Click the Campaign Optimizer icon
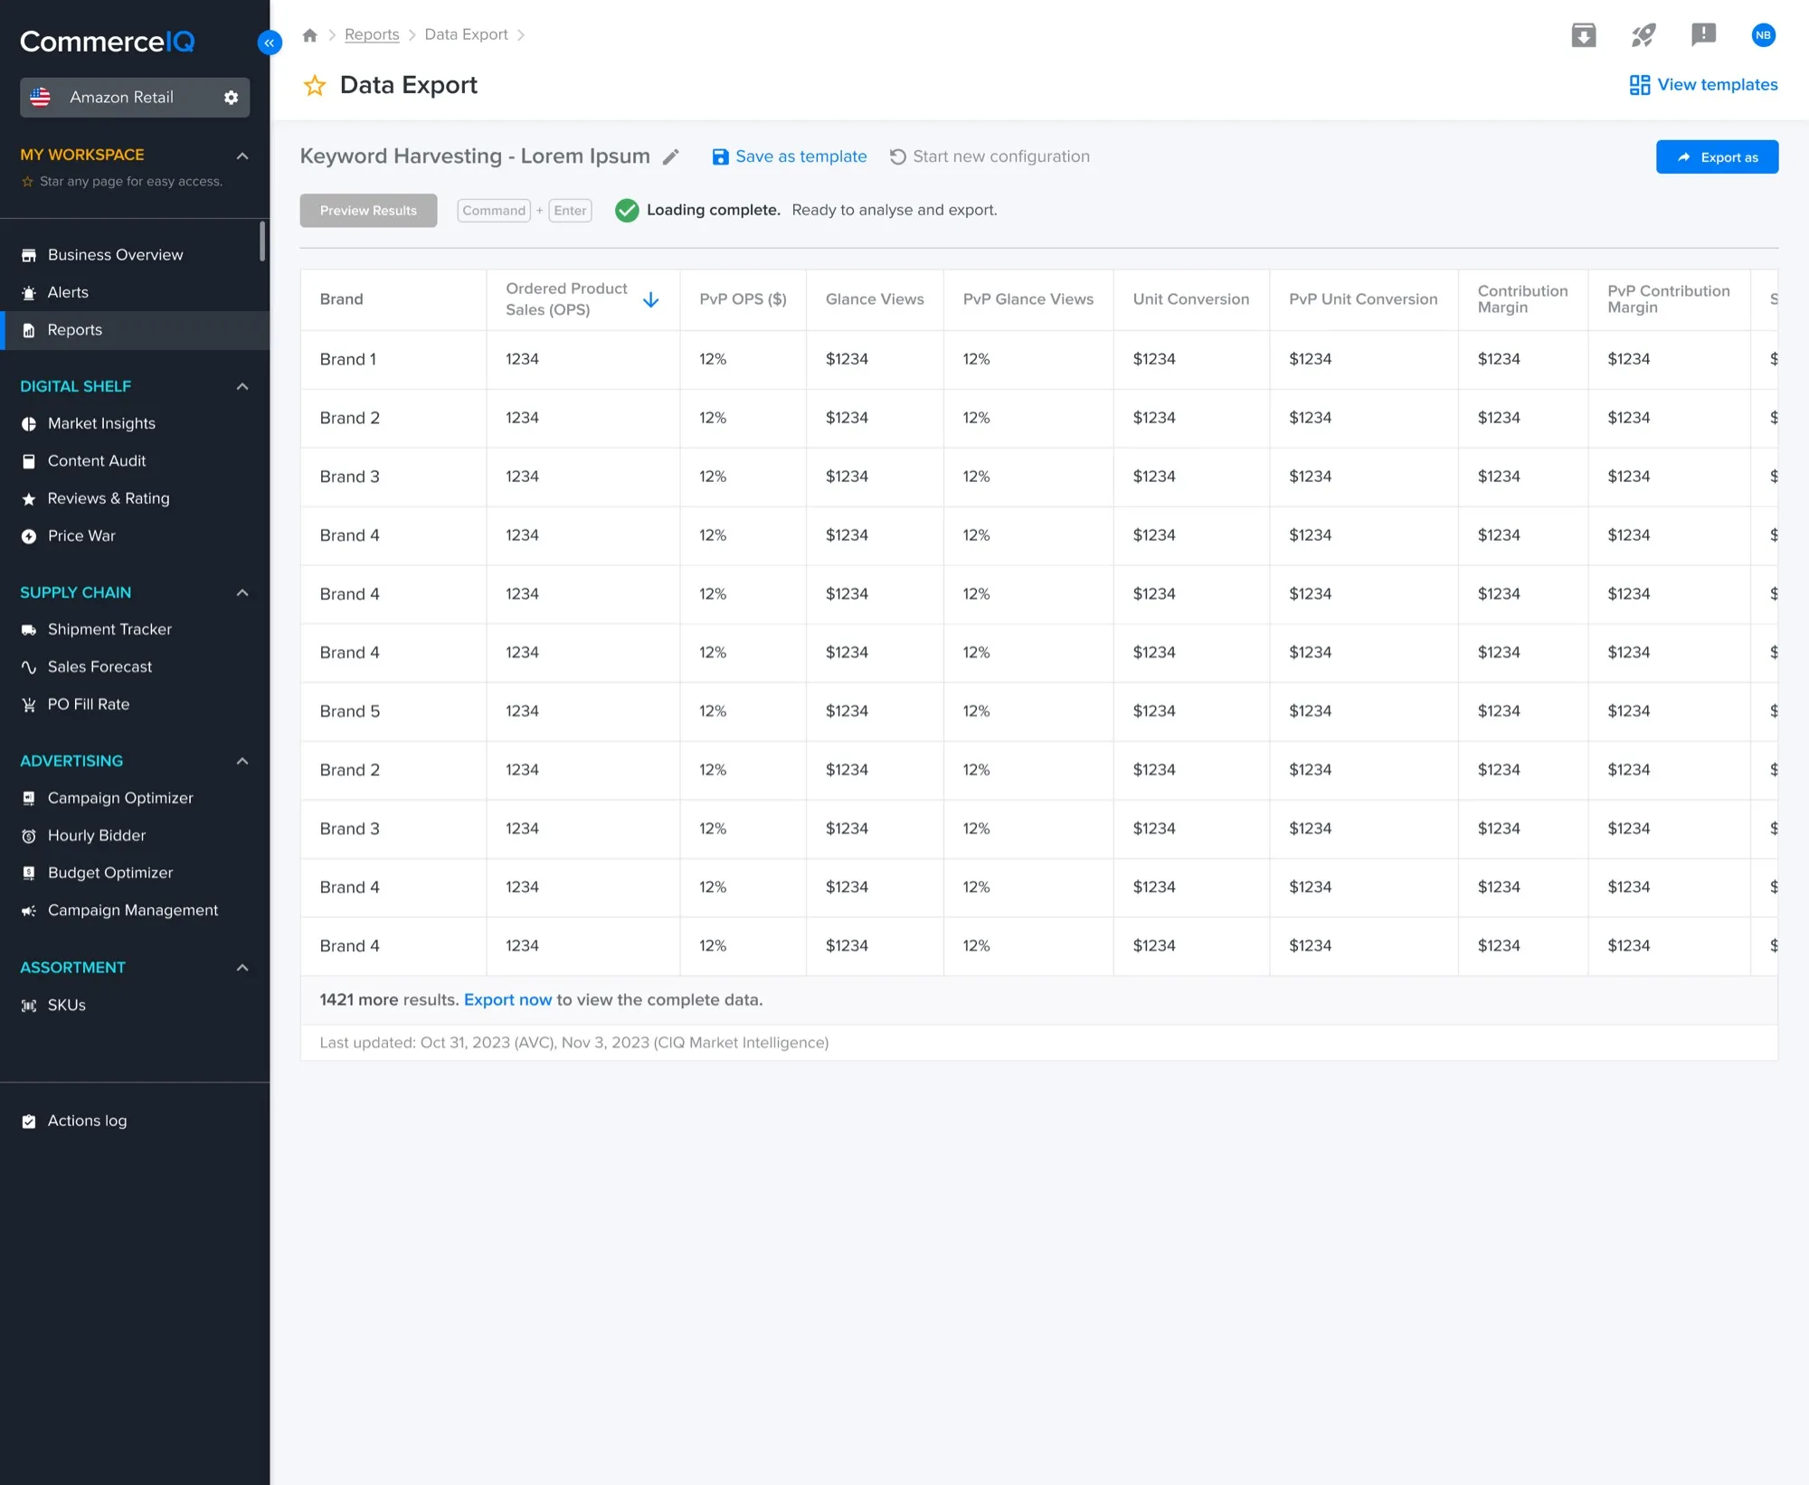Image resolution: width=1809 pixels, height=1485 pixels. 29,799
